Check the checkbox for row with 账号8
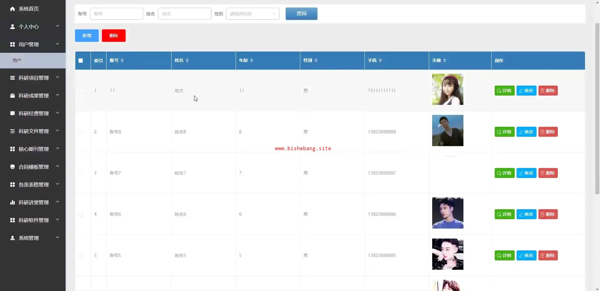 81,132
